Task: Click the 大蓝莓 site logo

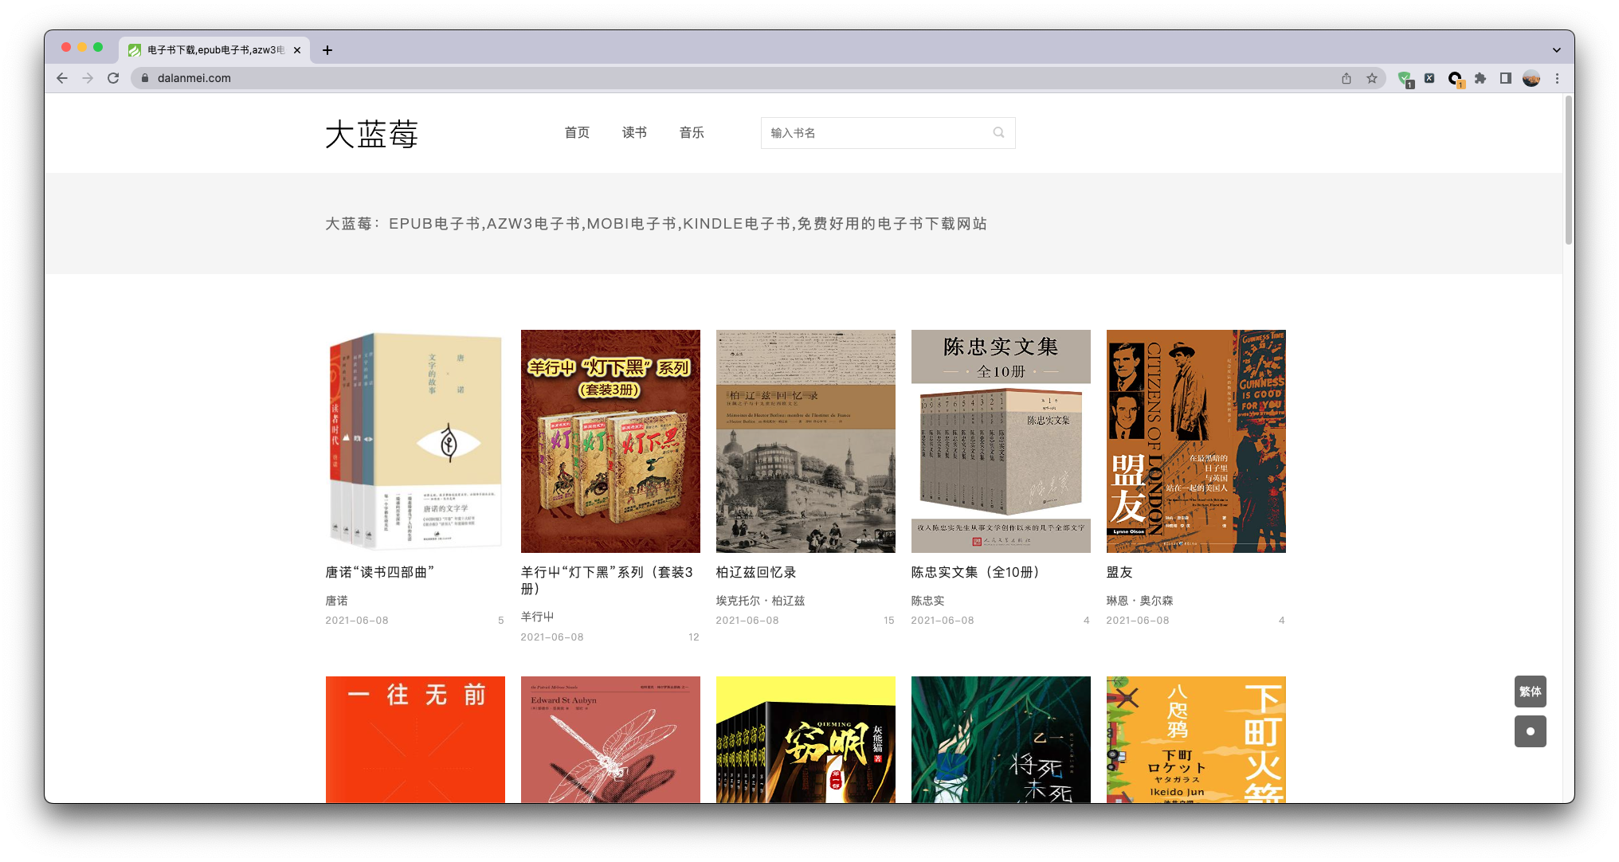Action: point(371,134)
